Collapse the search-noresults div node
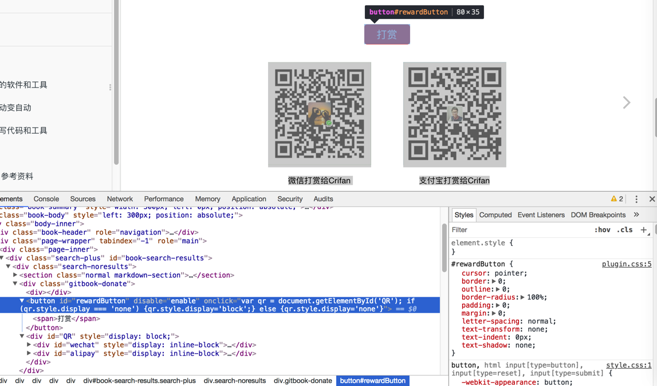Viewport: 657px width, 386px height. point(9,266)
